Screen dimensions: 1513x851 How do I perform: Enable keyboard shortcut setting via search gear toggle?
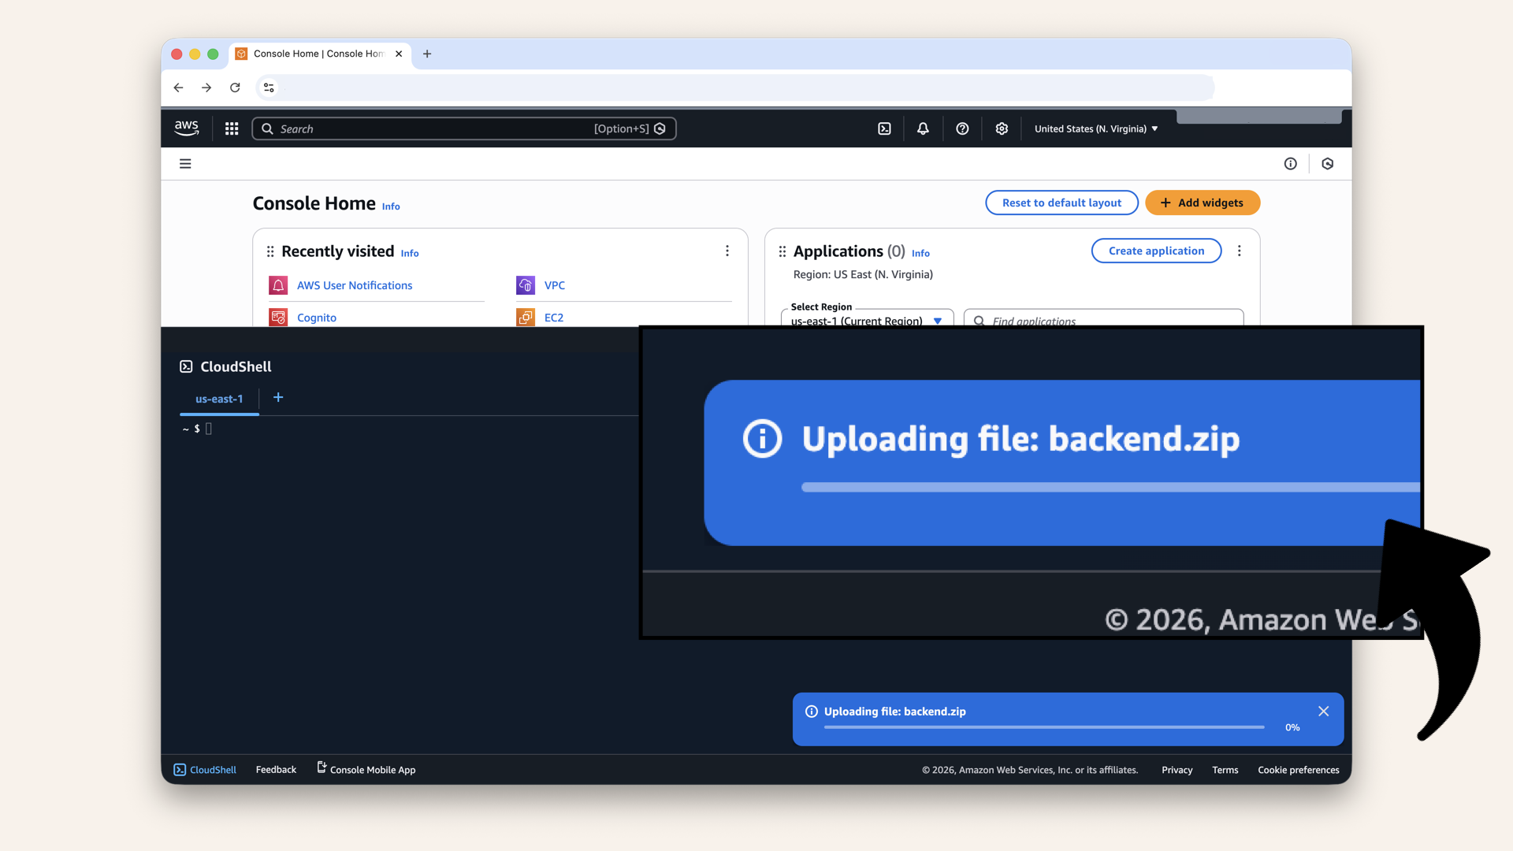[660, 128]
